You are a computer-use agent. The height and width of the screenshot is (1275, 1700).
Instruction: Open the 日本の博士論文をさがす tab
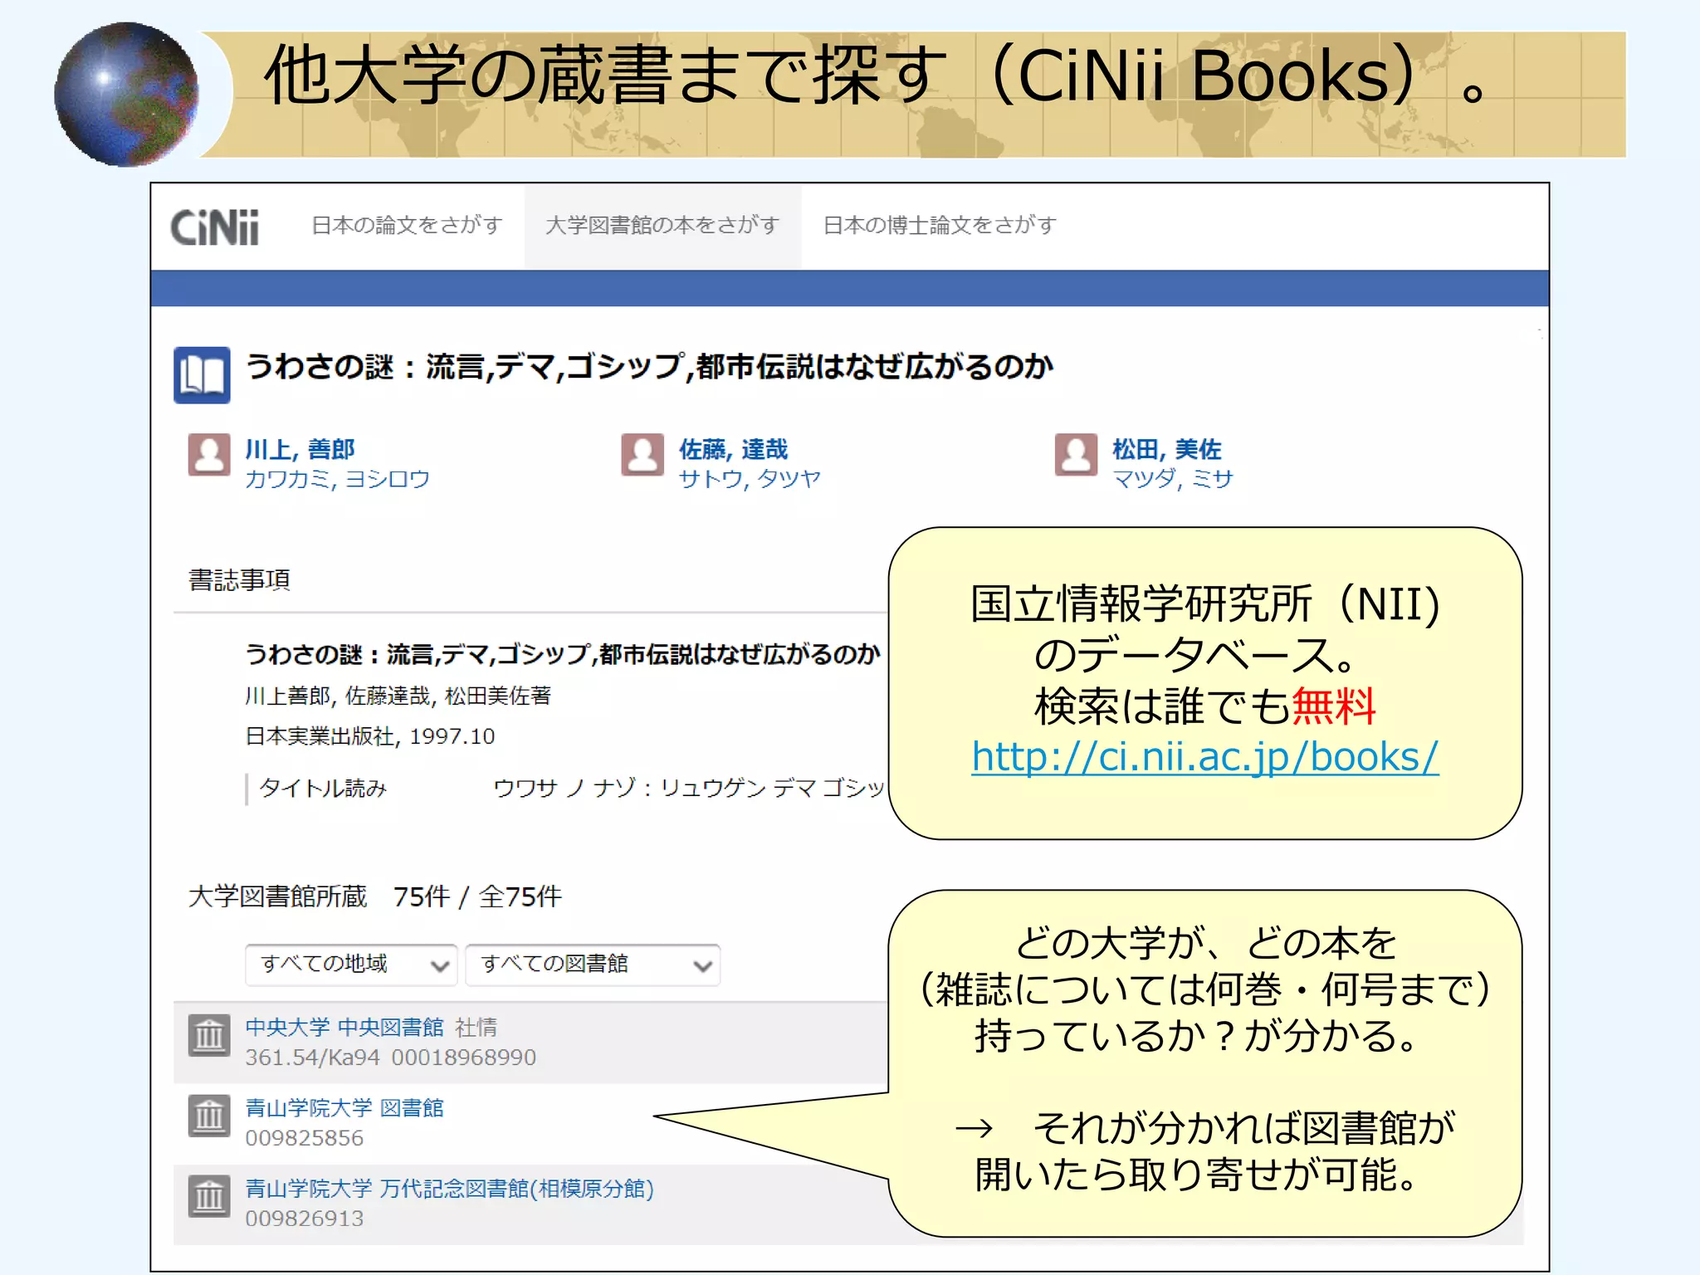pos(940,225)
